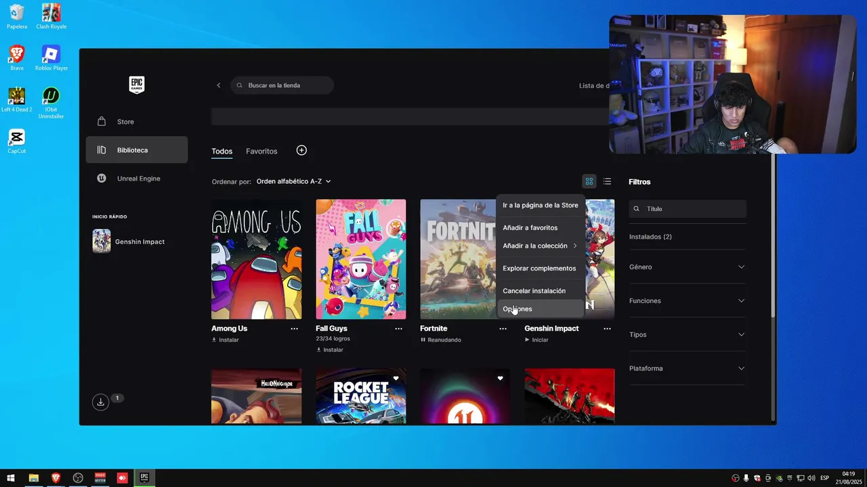Viewport: 867px width, 487px height.
Task: Open the 'Orden alfabético A-Z' sort dropdown
Action: (x=294, y=181)
